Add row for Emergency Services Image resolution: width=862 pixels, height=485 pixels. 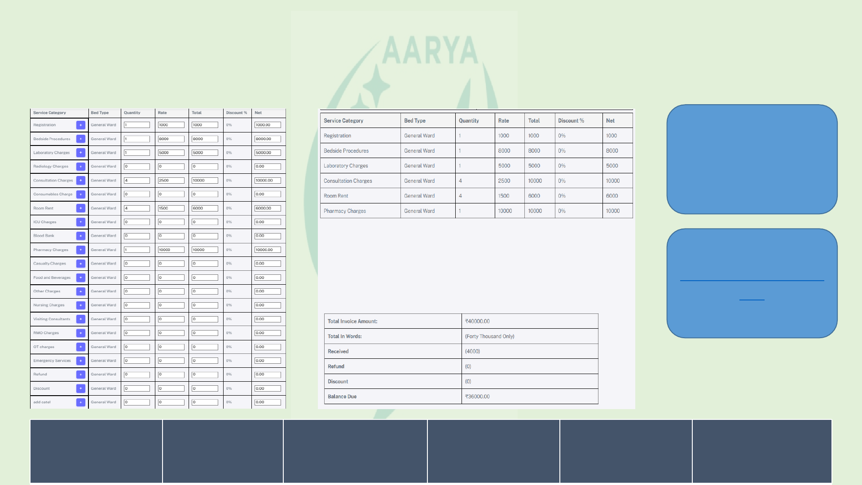[81, 361]
